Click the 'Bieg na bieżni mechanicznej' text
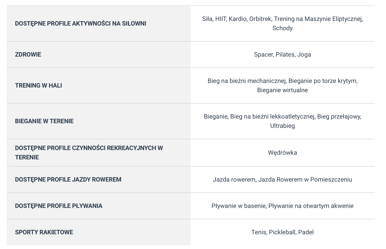Screen dimensions: 386x249 pos(247,81)
